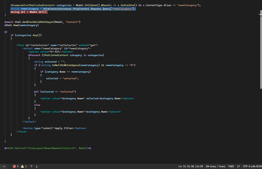Click the else keyword
The width and height of the screenshot is (262, 169).
(37, 105)
